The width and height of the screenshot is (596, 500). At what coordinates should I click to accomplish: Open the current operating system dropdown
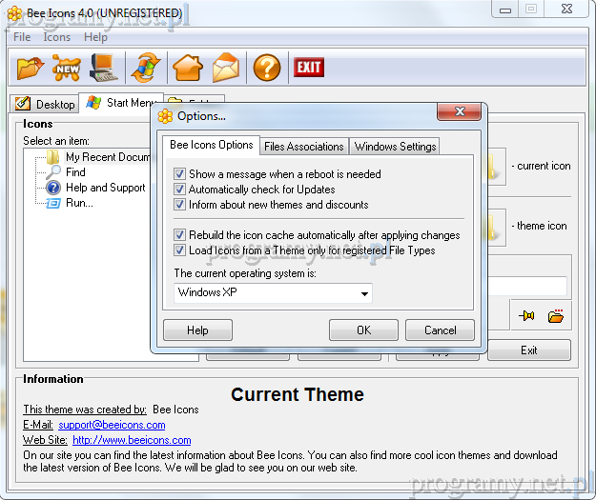point(364,293)
